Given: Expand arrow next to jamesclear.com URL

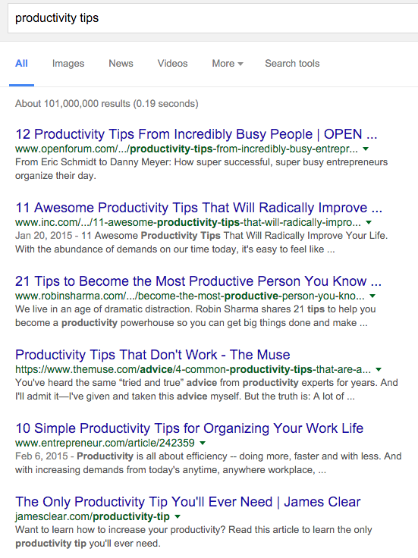Looking at the screenshot, I should 178,517.
